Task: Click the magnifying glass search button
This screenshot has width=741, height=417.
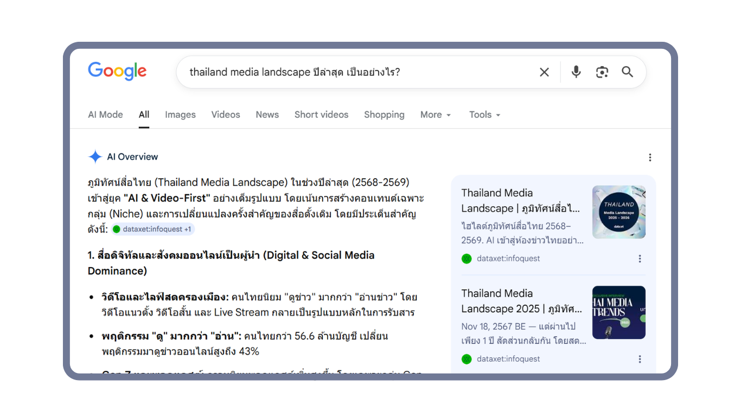Action: [x=627, y=72]
